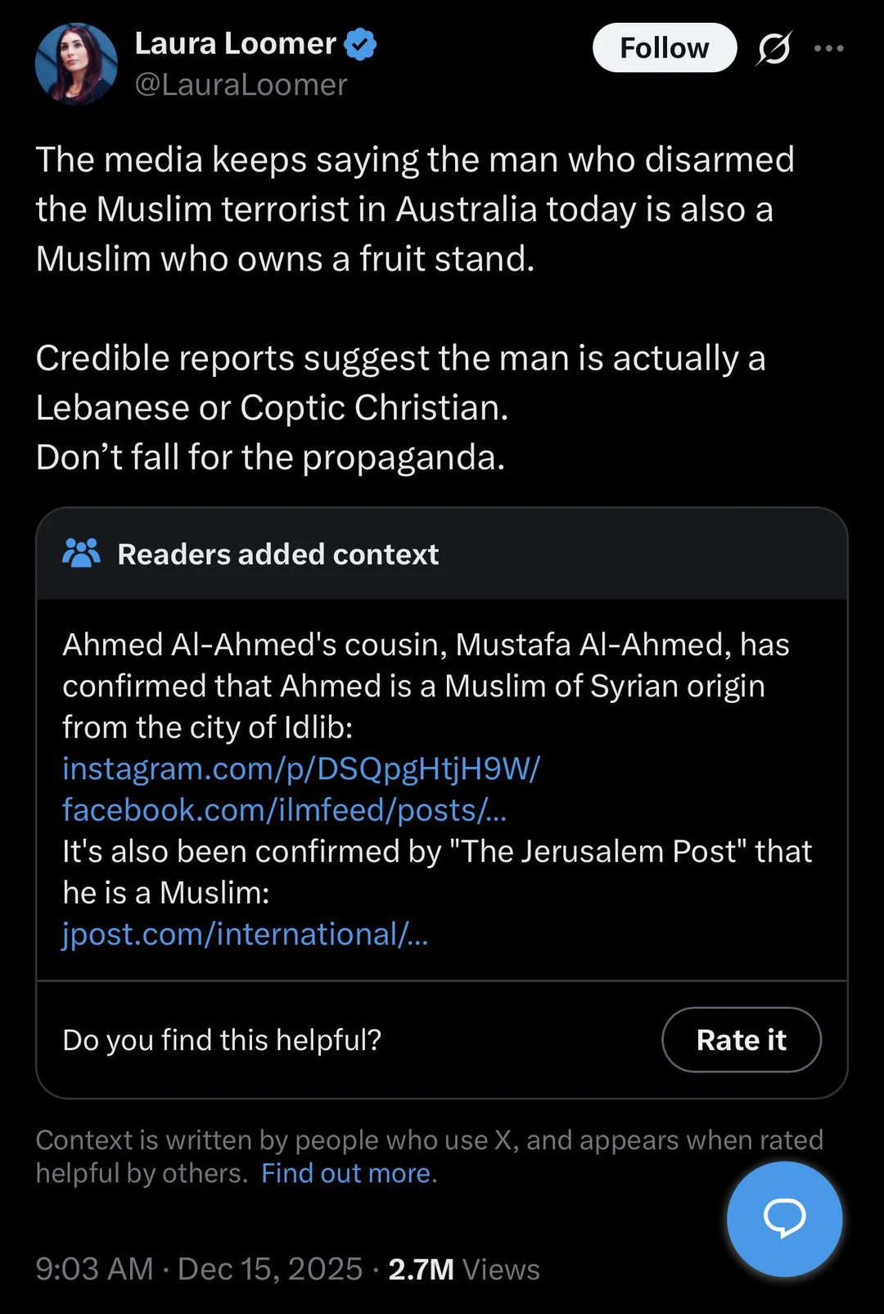The height and width of the screenshot is (1314, 884).
Task: View the 2.7M Views count
Action: 463,1269
